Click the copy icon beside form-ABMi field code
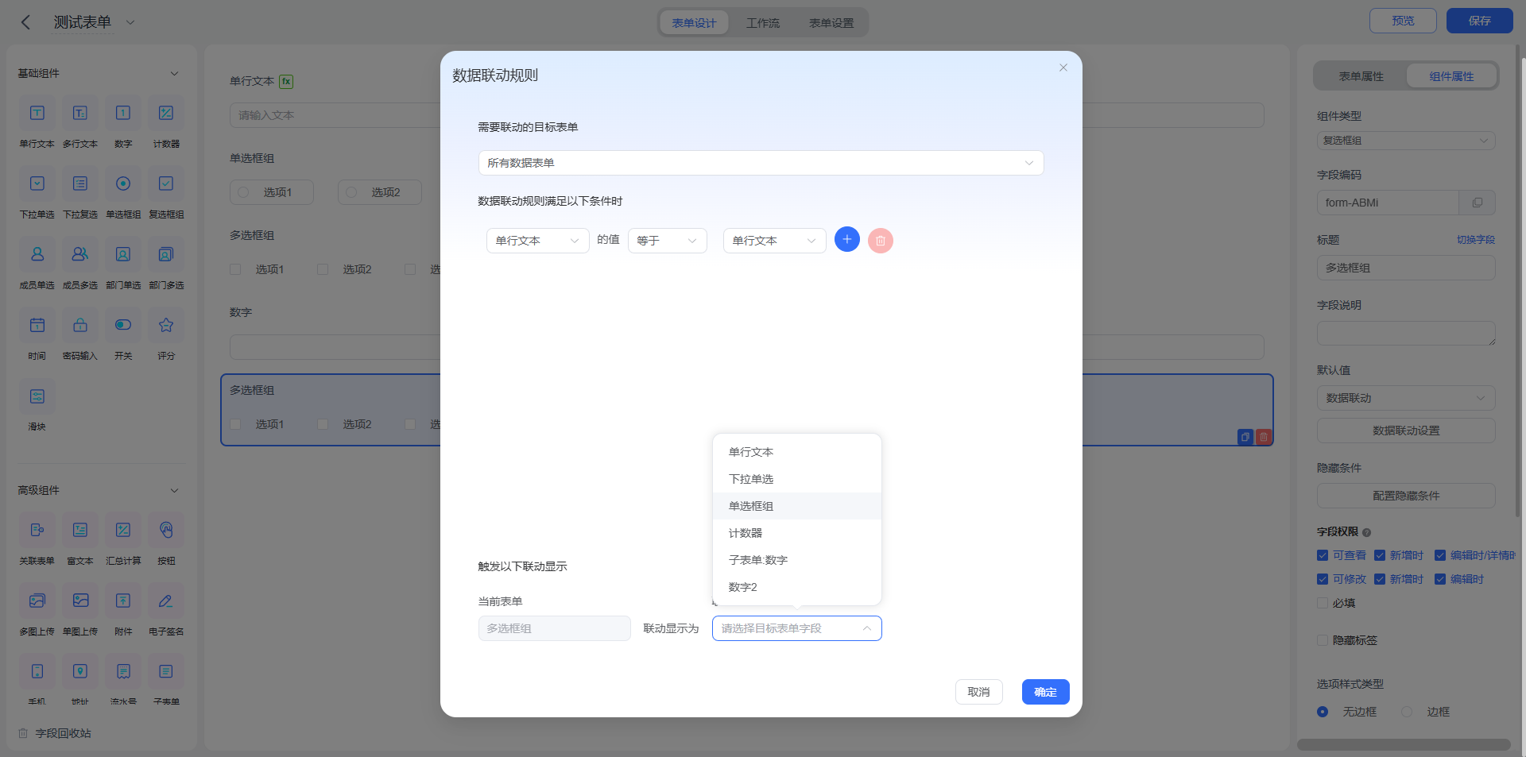The height and width of the screenshot is (757, 1526). pyautogui.click(x=1478, y=203)
